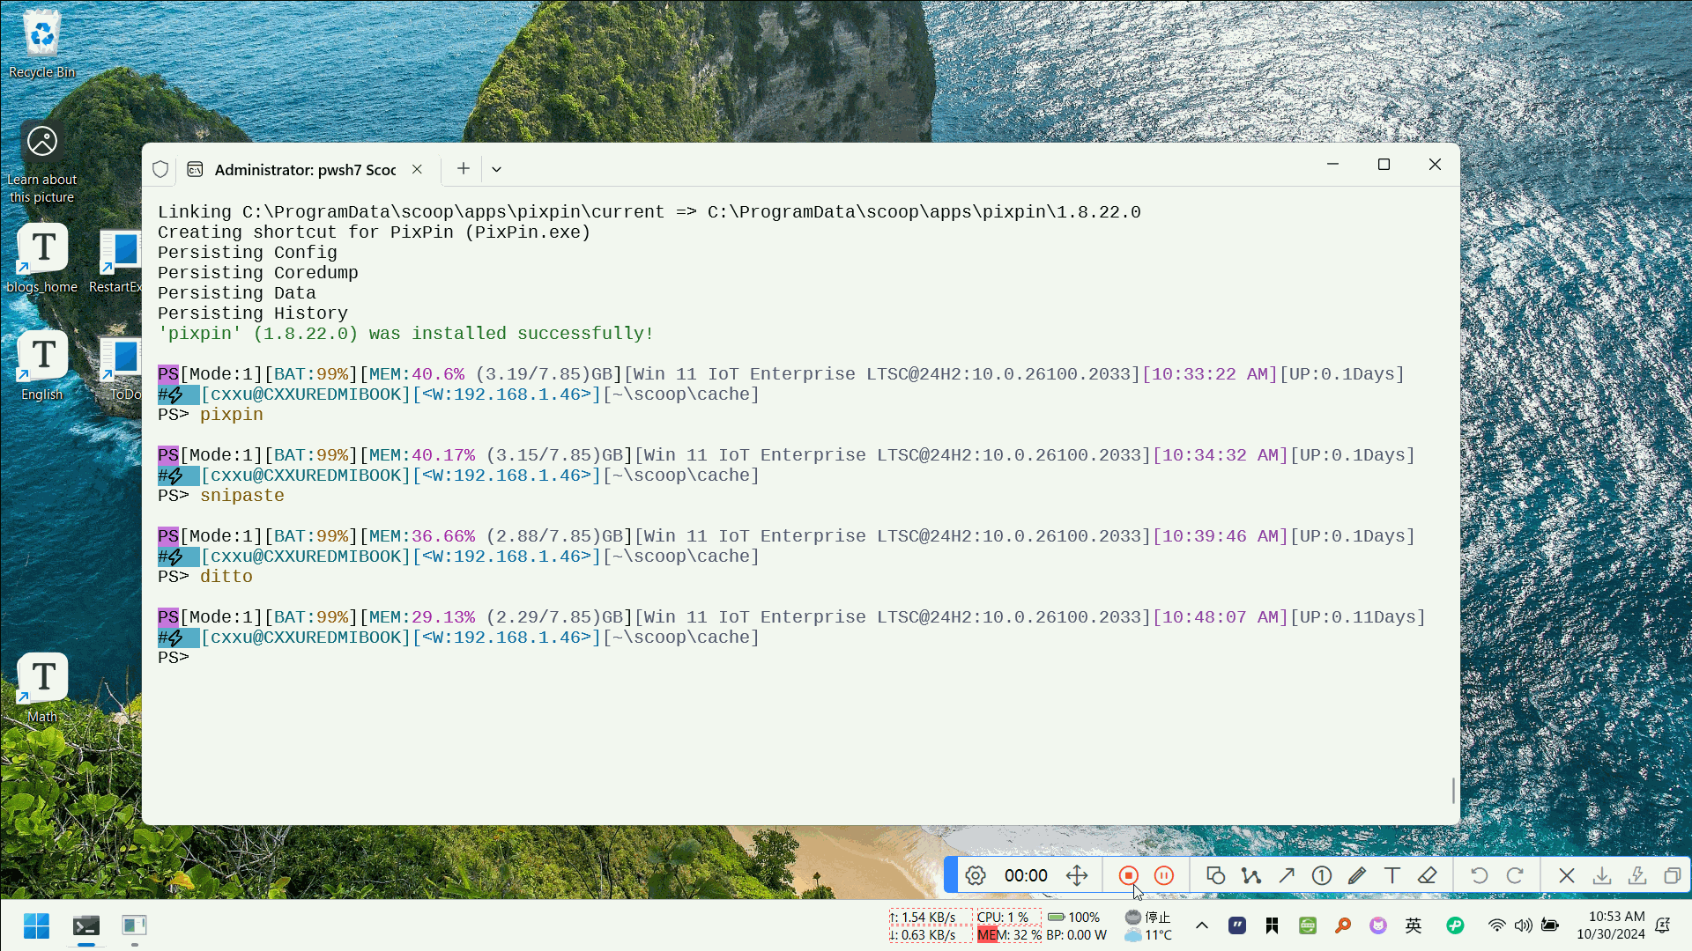Select the shapes drawing tool
The width and height of the screenshot is (1692, 951).
[1215, 875]
